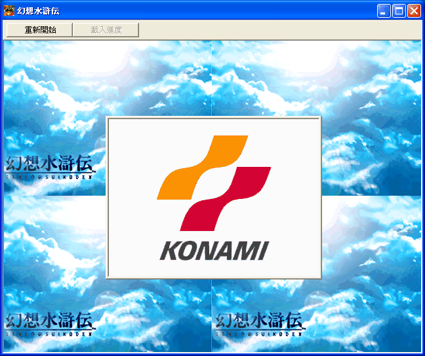
Task: Click the 載入進度 button
Action: (x=106, y=29)
